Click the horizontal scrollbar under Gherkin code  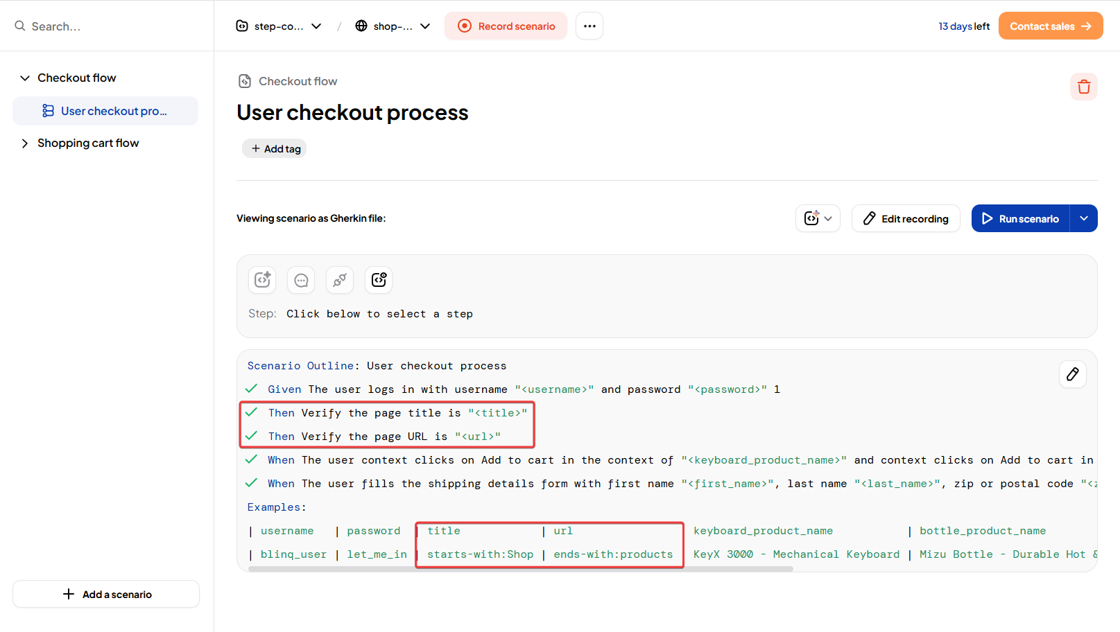(x=520, y=569)
